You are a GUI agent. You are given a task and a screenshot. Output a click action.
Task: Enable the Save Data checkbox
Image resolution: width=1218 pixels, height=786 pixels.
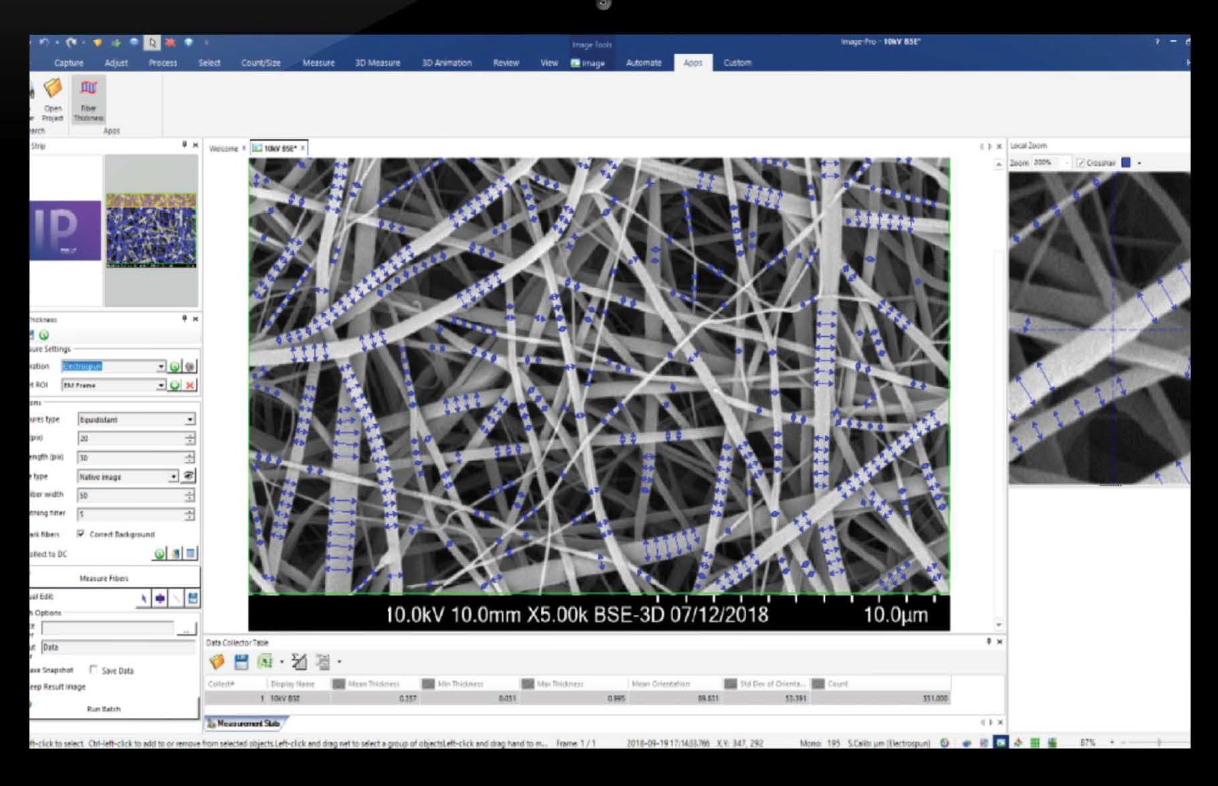click(x=94, y=670)
